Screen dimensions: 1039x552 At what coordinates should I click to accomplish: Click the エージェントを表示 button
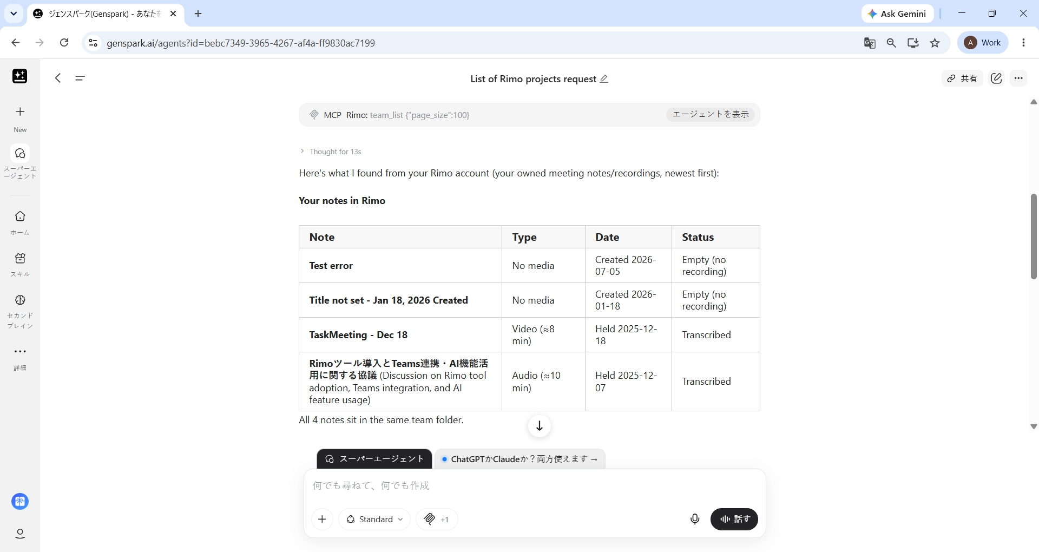710,114
